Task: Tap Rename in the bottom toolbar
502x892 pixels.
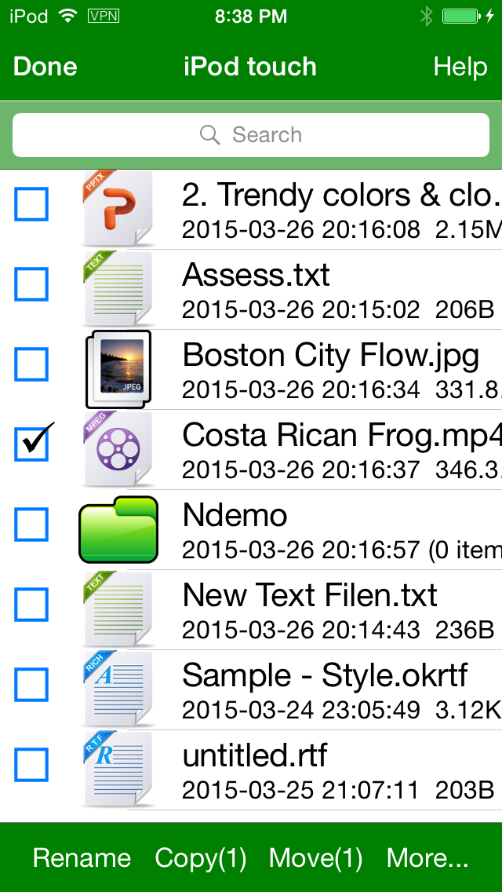Action: 82,858
